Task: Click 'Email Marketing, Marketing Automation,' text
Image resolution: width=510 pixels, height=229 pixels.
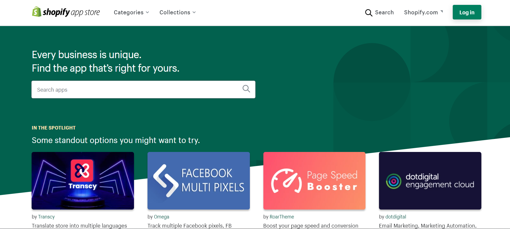Action: pyautogui.click(x=428, y=226)
